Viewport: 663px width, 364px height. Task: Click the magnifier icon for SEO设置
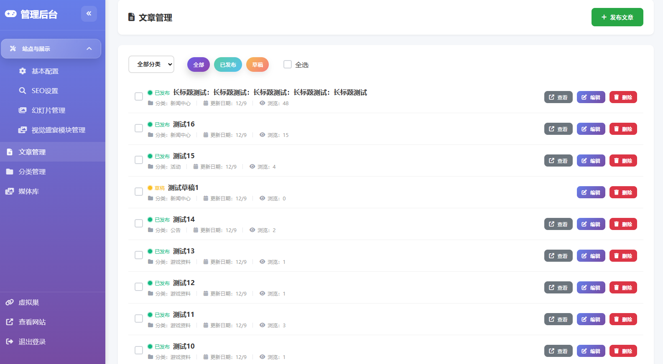23,91
